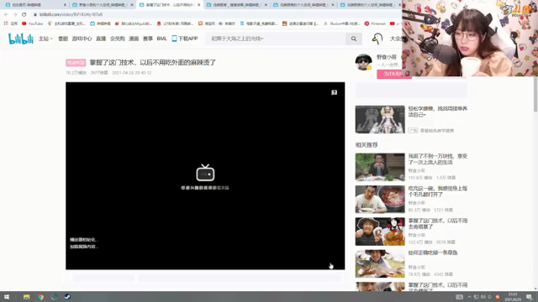Open the YouTube bookmark
This screenshot has width=538, height=302.
pos(32,23)
